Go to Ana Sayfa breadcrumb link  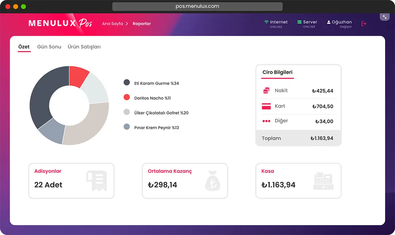tap(112, 24)
